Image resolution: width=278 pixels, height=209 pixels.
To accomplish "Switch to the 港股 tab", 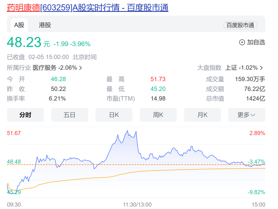I will 45,25.
